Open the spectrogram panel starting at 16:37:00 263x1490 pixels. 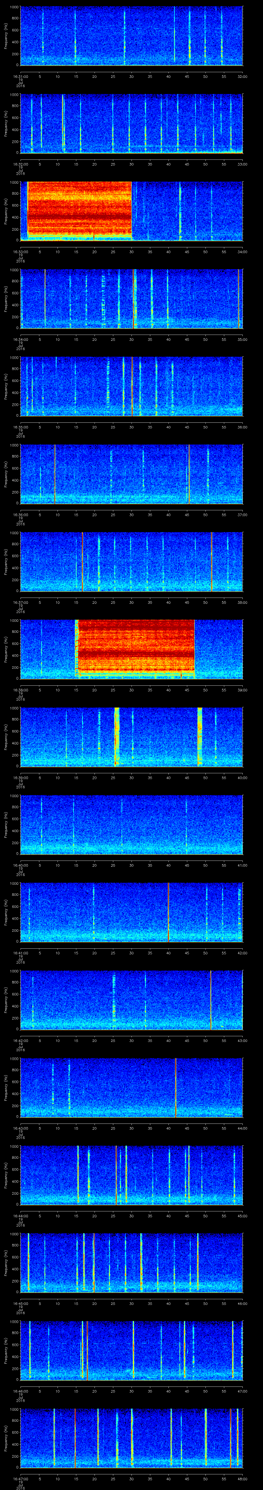pos(132,562)
